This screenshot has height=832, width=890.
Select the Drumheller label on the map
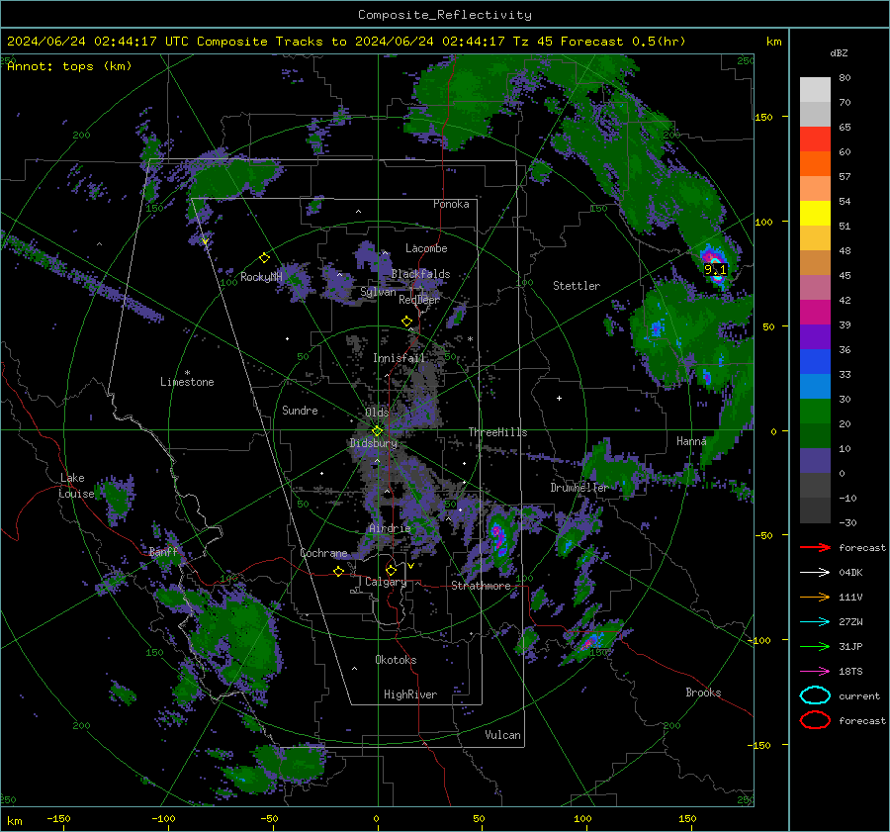578,488
